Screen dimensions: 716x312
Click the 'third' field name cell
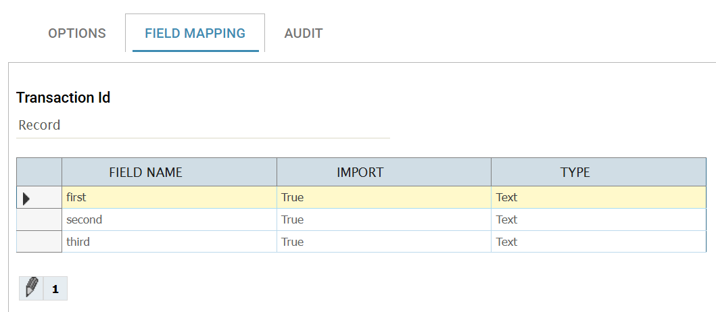[x=169, y=242]
